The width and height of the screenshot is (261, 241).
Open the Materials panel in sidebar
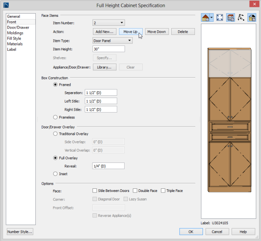15,44
